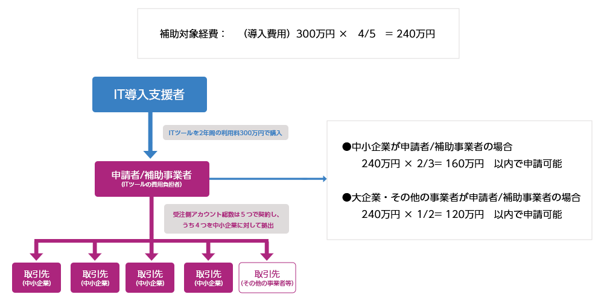Select the purple 申請者/補助事業者 box
The height and width of the screenshot is (300, 604).
(x=152, y=178)
